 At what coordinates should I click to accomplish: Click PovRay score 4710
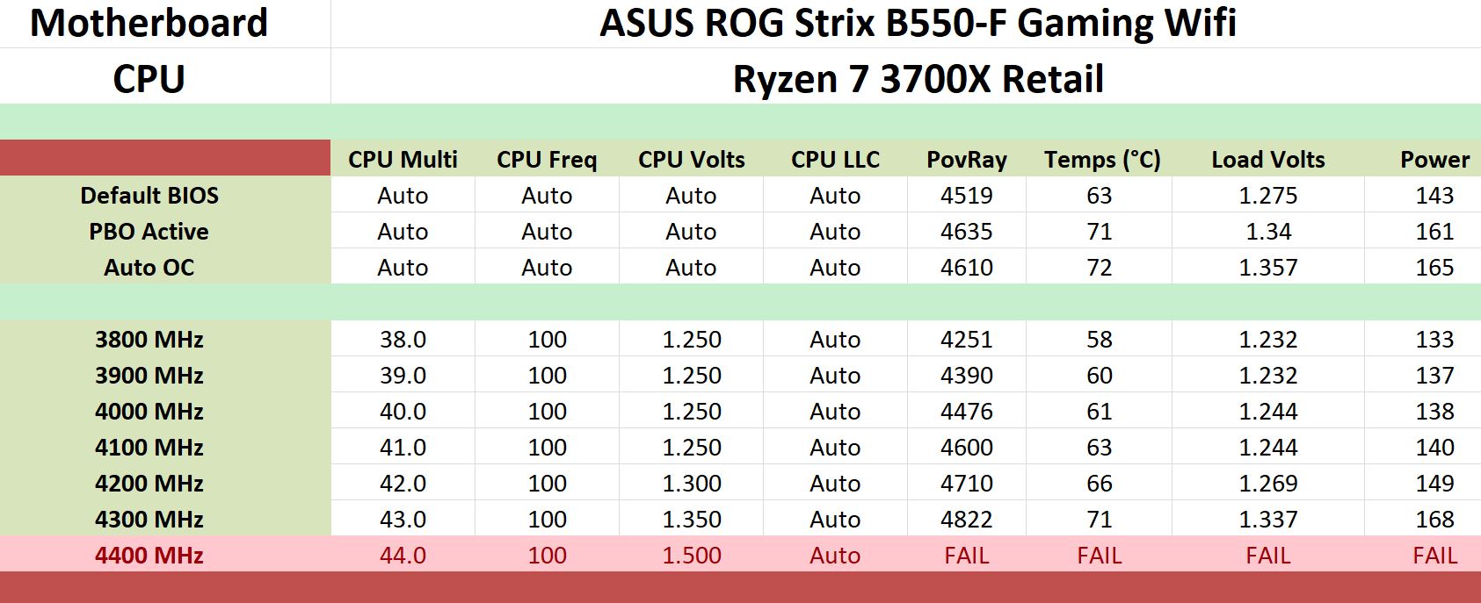(x=967, y=484)
